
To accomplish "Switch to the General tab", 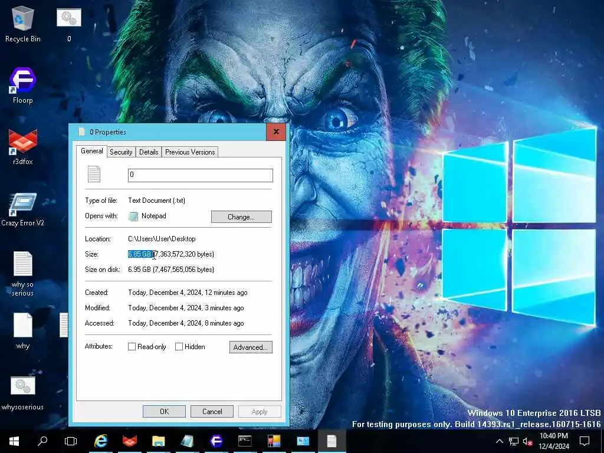I will (91, 151).
